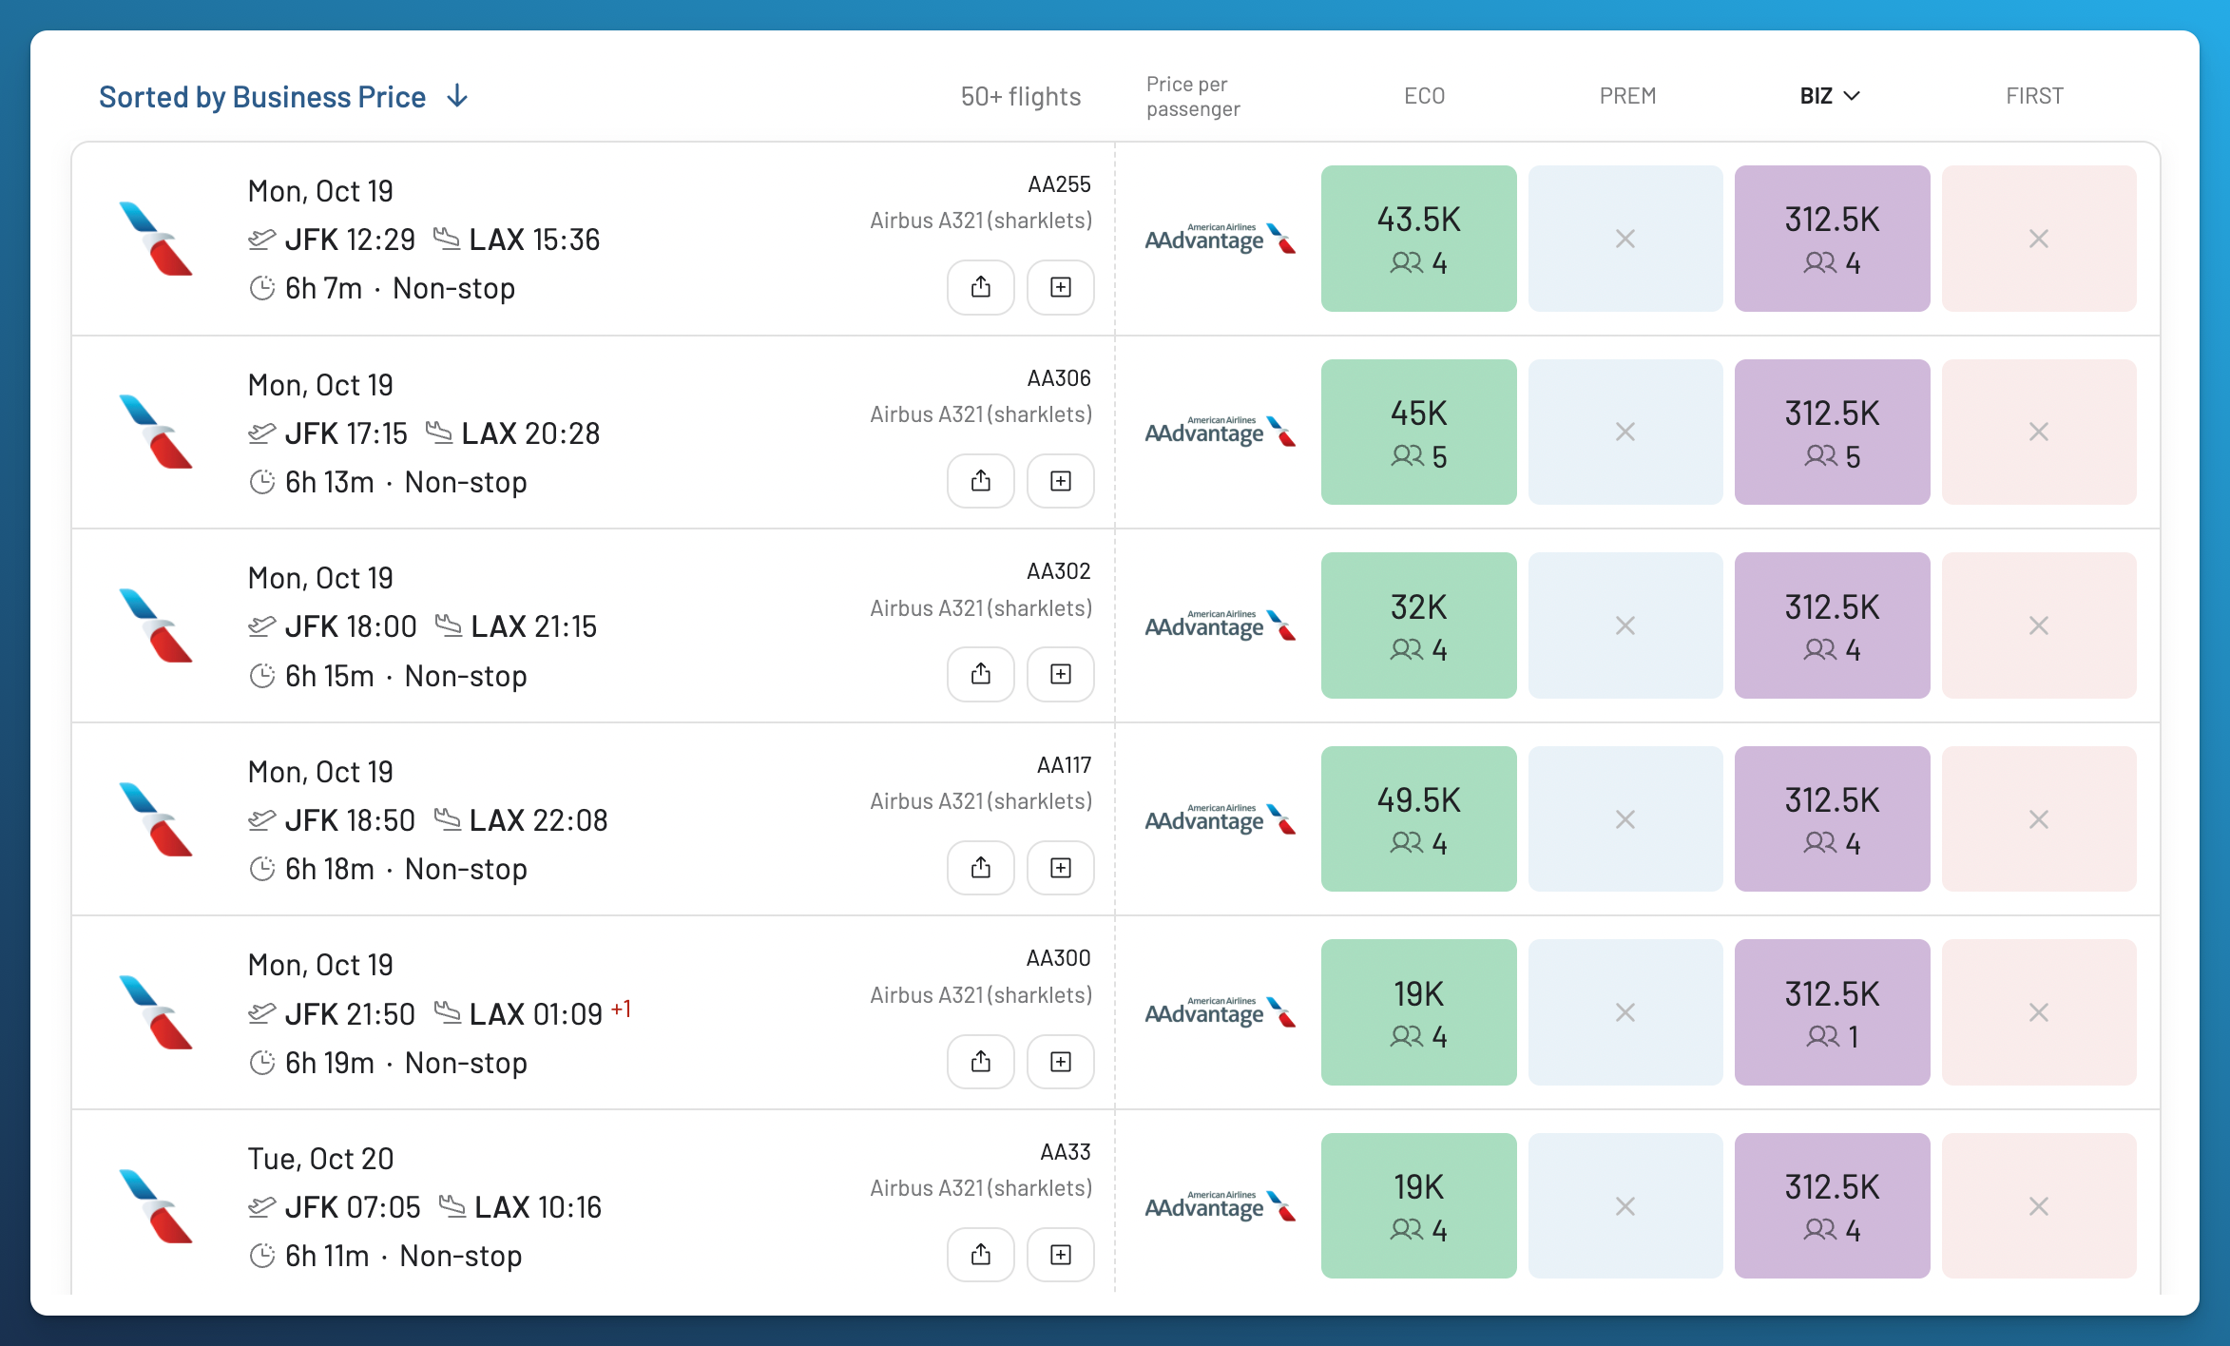
Task: Share flight AA302
Action: [981, 674]
